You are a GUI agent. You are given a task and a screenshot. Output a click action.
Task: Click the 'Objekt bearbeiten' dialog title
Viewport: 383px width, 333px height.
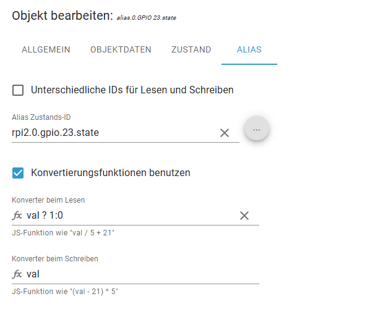click(x=62, y=16)
